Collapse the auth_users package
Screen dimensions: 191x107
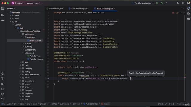[21, 34]
